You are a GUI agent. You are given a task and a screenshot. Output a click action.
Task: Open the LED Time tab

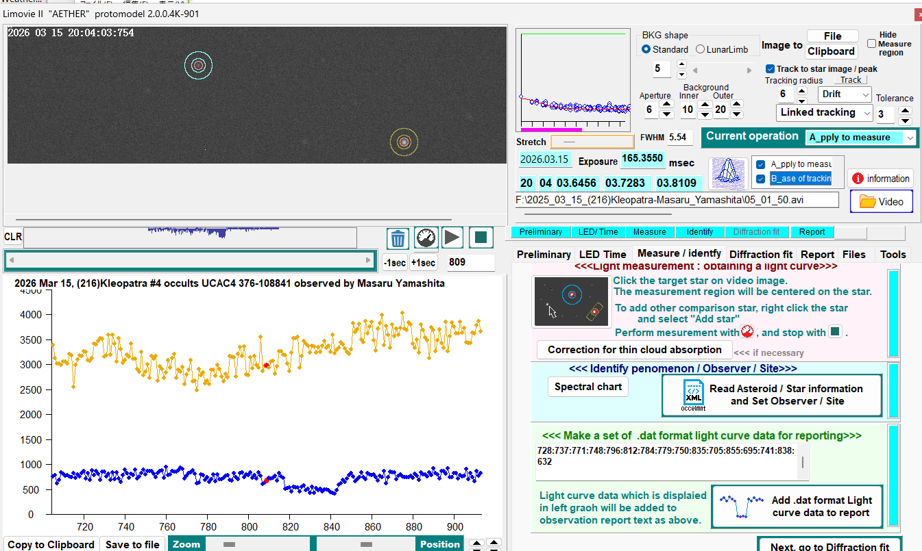click(x=602, y=255)
